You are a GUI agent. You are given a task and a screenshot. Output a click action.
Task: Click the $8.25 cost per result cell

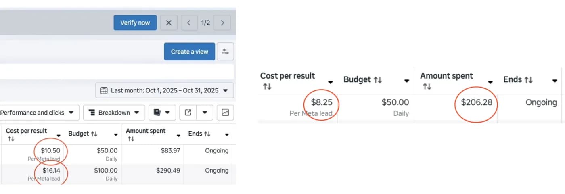tap(322, 102)
